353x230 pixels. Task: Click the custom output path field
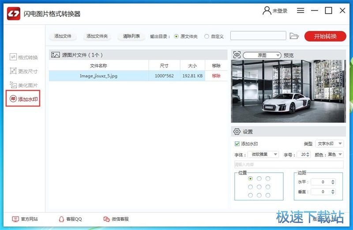[258, 36]
